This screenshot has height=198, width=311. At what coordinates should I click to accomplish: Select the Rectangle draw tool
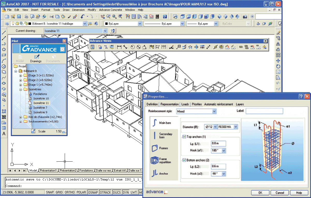point(4,55)
